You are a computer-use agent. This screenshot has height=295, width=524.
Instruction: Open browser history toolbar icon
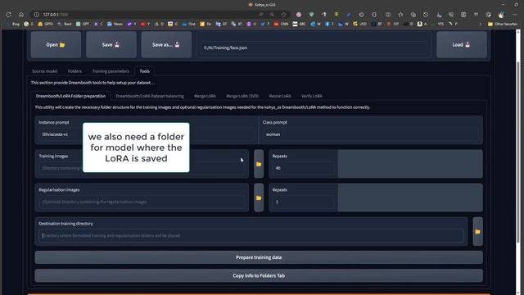pyautogui.click(x=426, y=15)
